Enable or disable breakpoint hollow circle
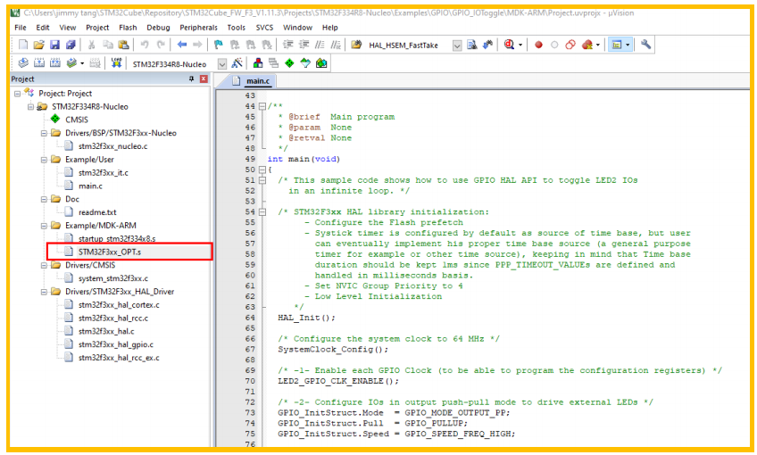This screenshot has height=455, width=757. 554,45
